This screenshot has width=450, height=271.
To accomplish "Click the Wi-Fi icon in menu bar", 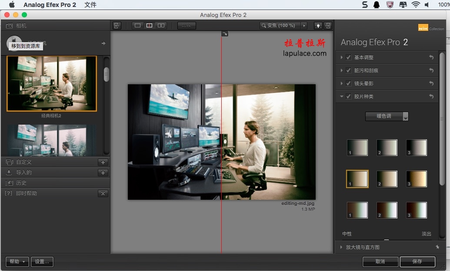I will click(x=416, y=5).
